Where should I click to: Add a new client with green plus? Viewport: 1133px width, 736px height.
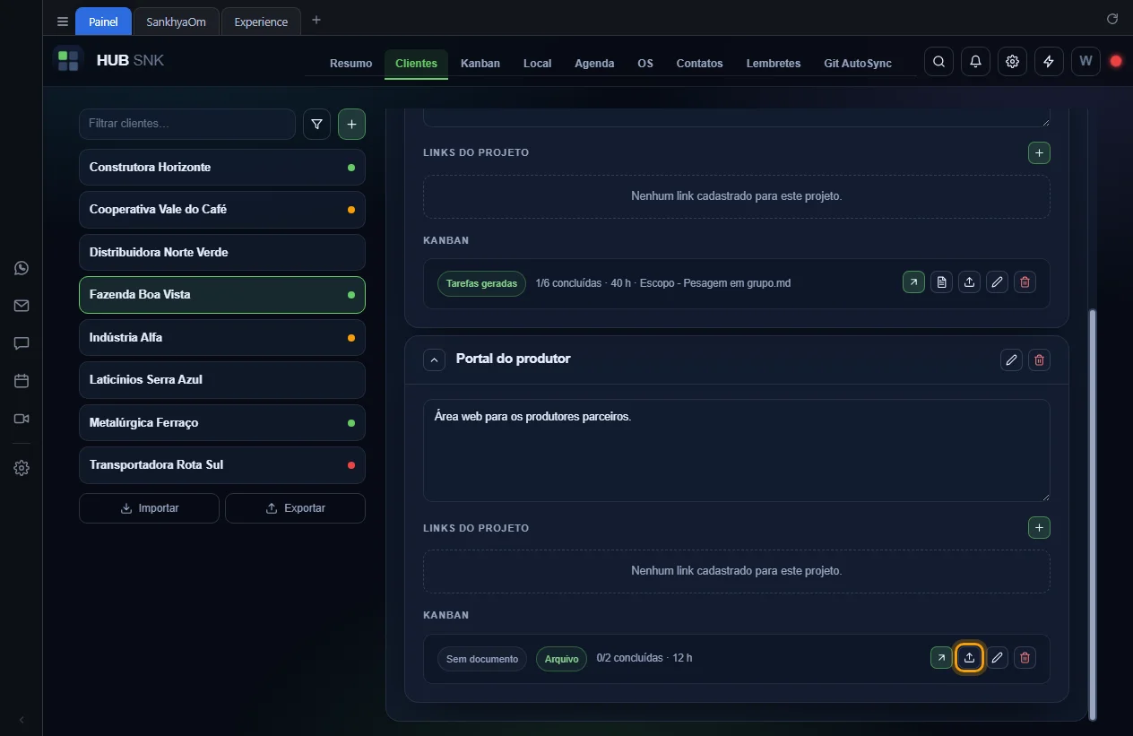pyautogui.click(x=351, y=125)
